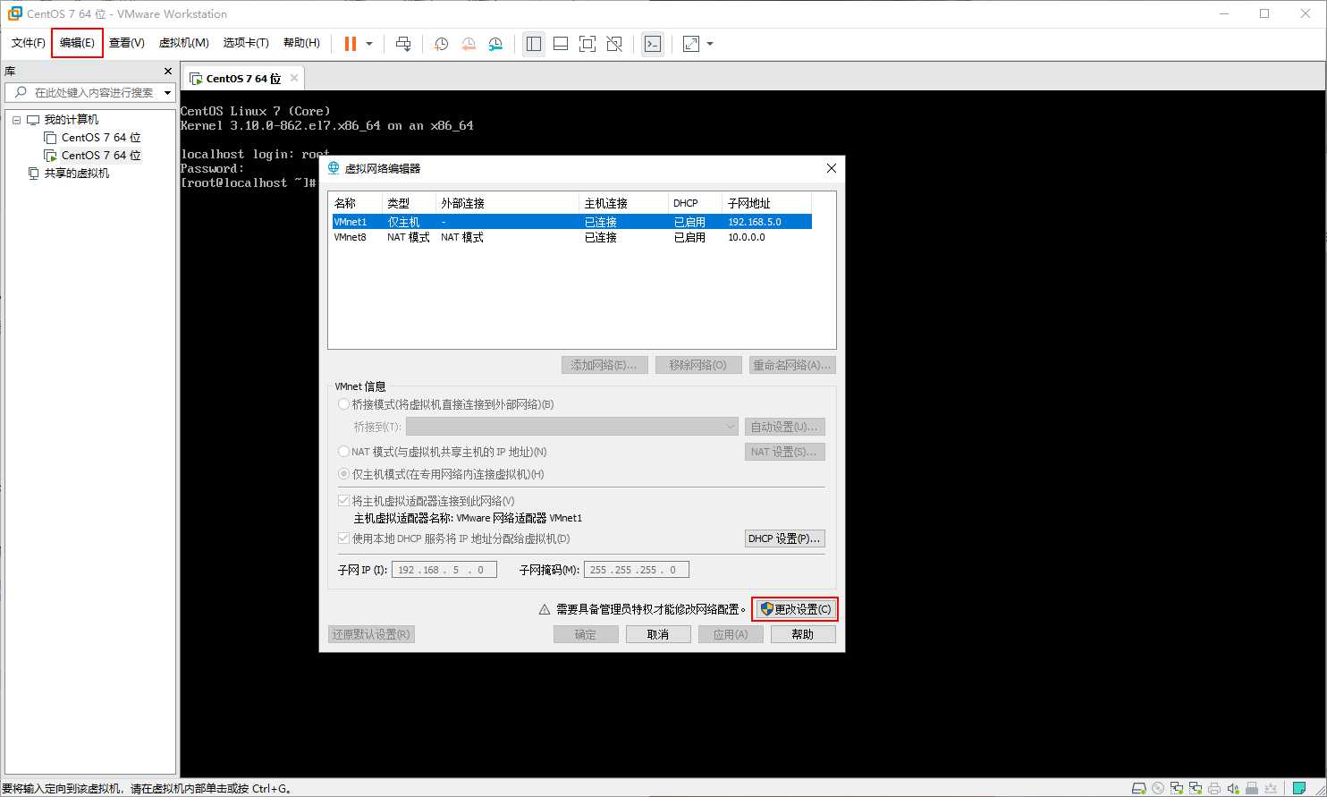Click the hard disk status bar icon
Image resolution: width=1327 pixels, height=797 pixels.
click(x=1139, y=788)
